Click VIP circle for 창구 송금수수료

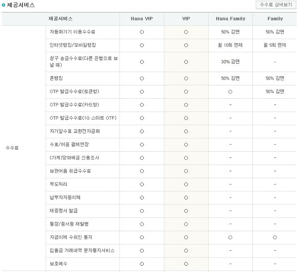pyautogui.click(x=186, y=62)
